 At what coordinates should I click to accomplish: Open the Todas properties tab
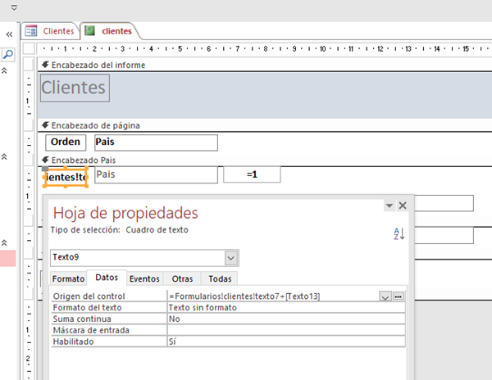[219, 279]
